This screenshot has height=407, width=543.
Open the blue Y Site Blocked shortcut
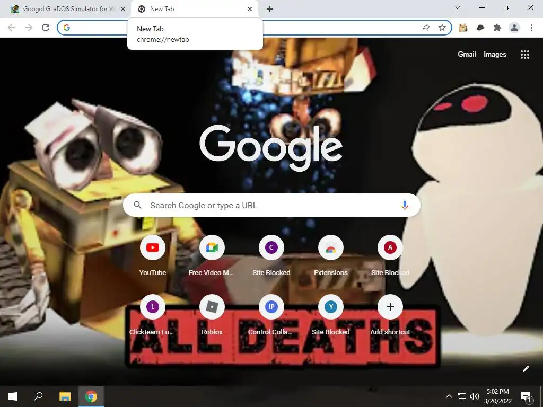point(331,307)
